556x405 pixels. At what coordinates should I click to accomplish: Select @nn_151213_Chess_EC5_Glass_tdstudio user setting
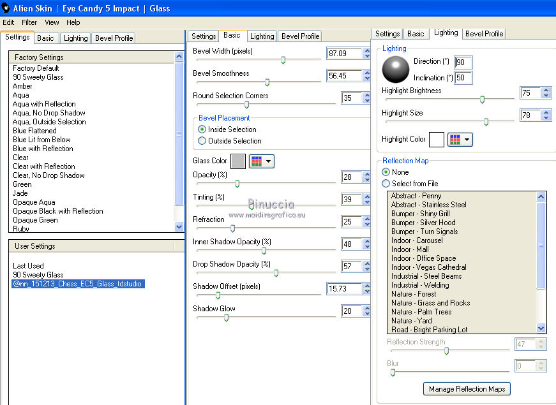click(x=78, y=284)
